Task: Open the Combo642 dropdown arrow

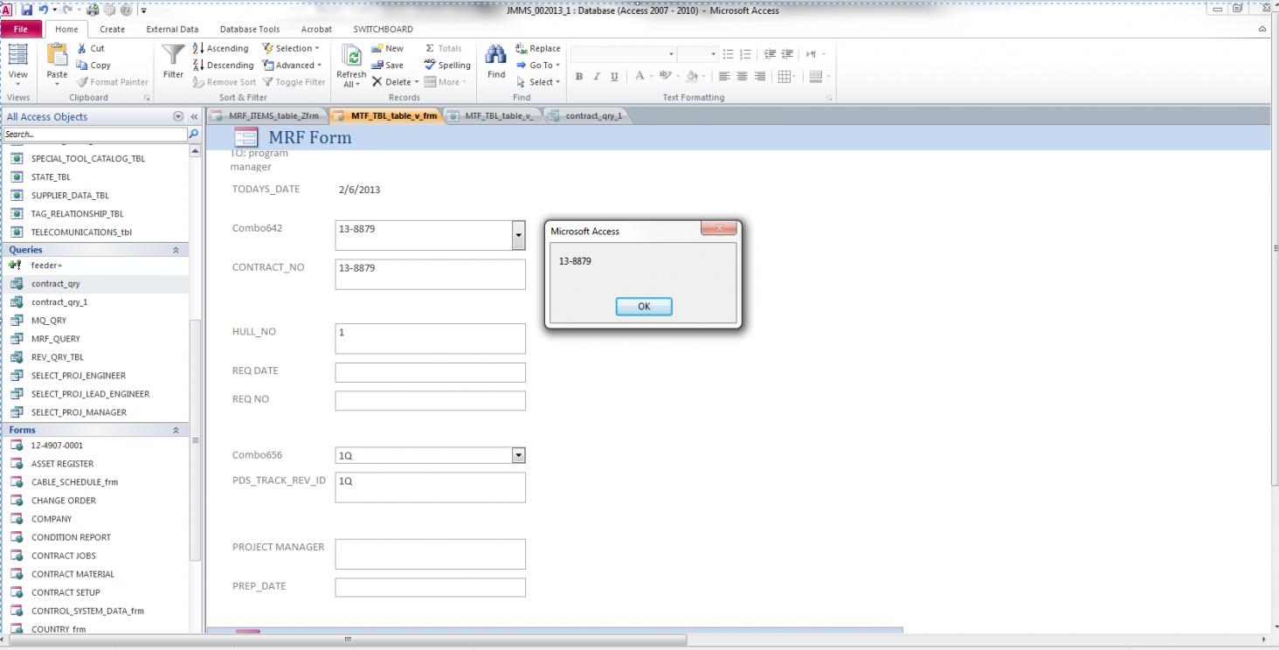Action: 518,235
